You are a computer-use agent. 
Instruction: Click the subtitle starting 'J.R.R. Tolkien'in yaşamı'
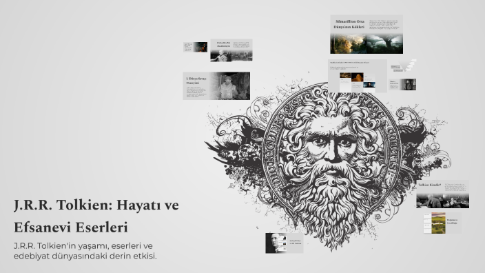point(85,251)
